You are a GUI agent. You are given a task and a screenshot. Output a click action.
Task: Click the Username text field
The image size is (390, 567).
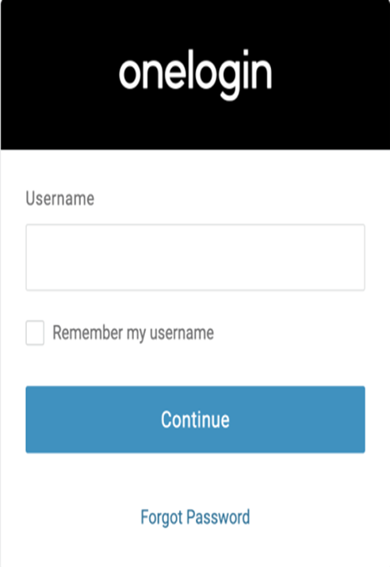point(195,257)
